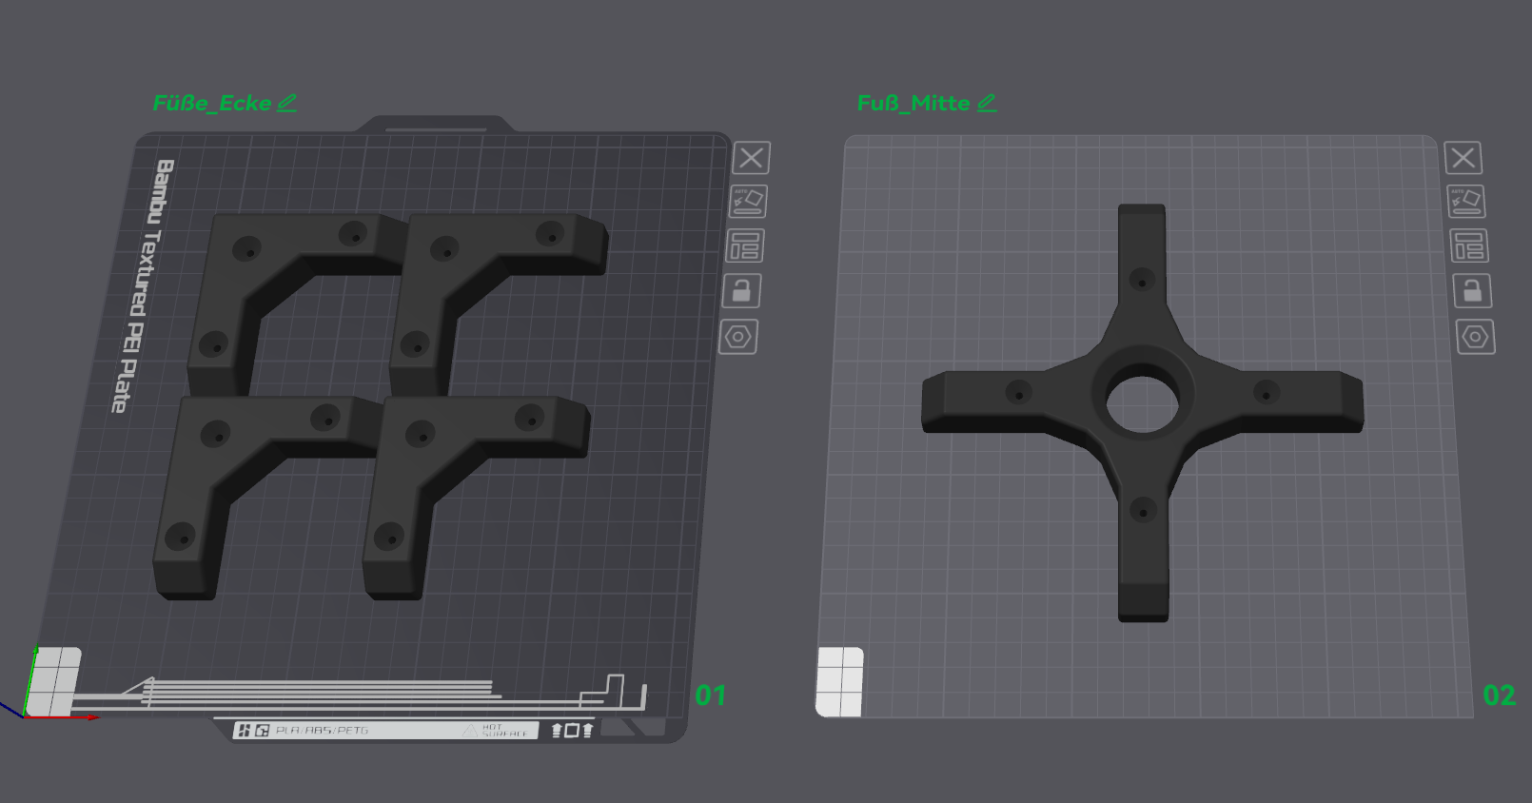Arrange objects on the Fuß_Mitte plate
The image size is (1532, 803).
pos(1469,246)
